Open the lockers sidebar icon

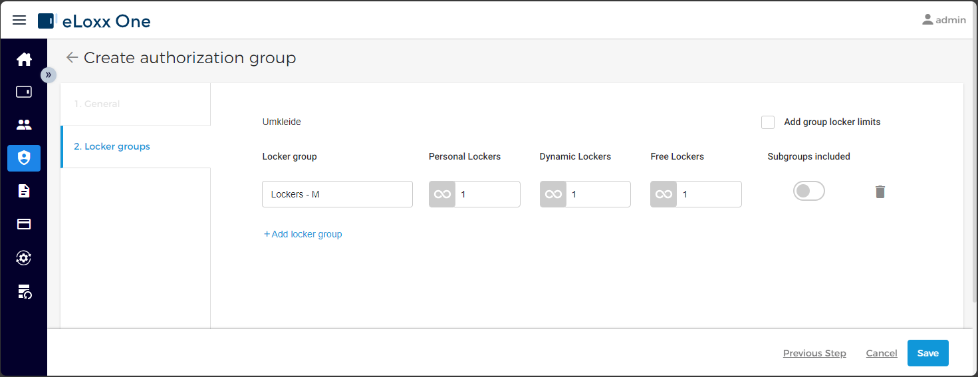click(24, 92)
